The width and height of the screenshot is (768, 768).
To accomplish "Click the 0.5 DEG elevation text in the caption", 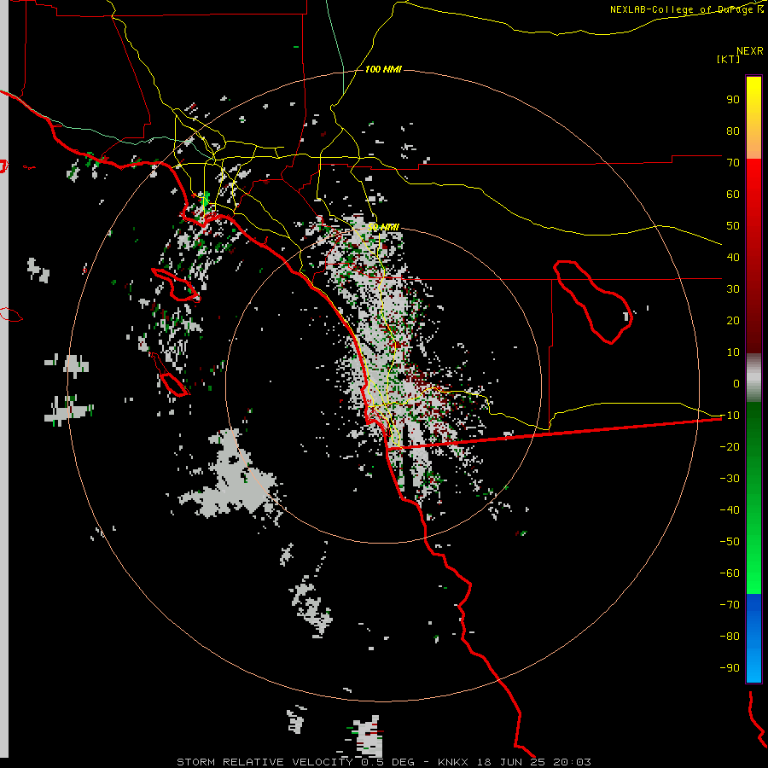I will click(387, 762).
